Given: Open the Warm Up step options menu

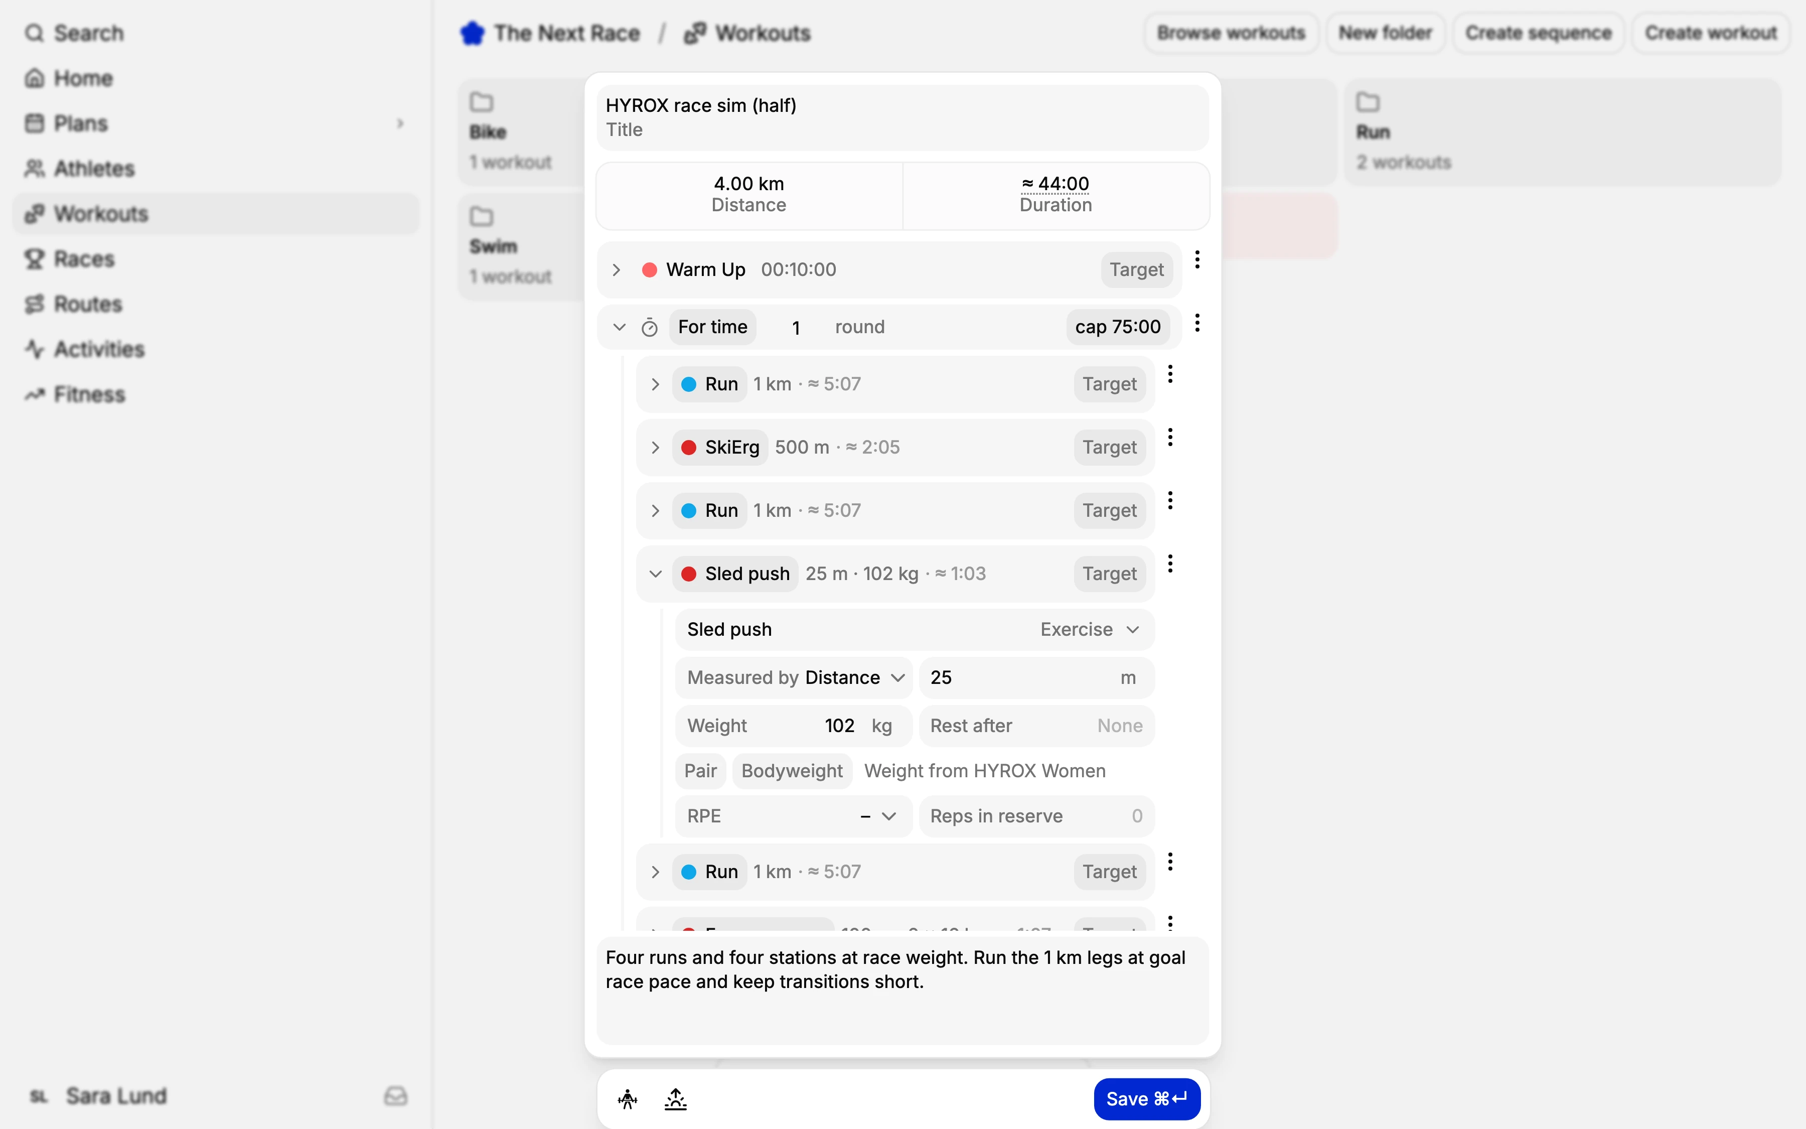Looking at the screenshot, I should 1197,259.
